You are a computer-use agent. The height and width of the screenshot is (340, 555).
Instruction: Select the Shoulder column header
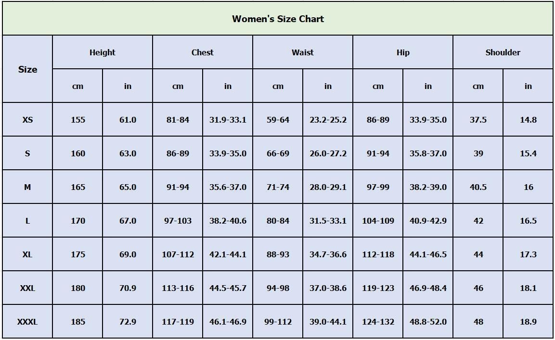(x=503, y=52)
